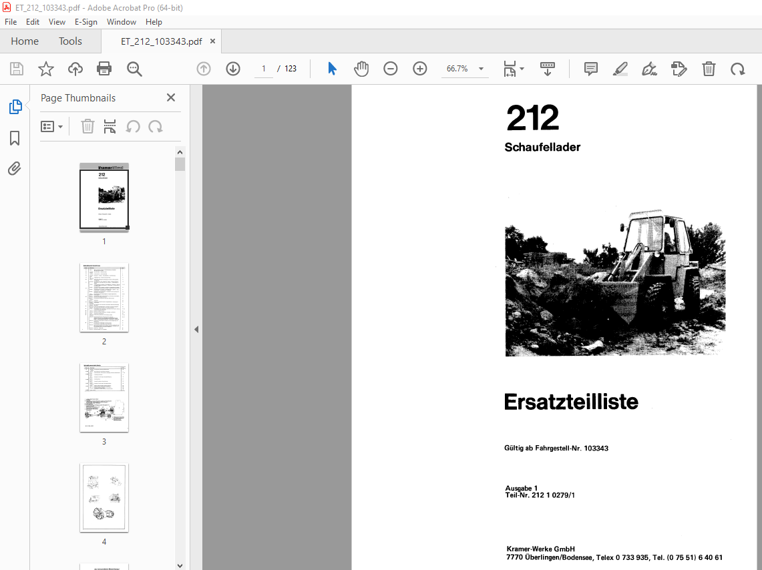Open the find text magnifier tool
Screen dimensions: 762x570
coord(134,69)
